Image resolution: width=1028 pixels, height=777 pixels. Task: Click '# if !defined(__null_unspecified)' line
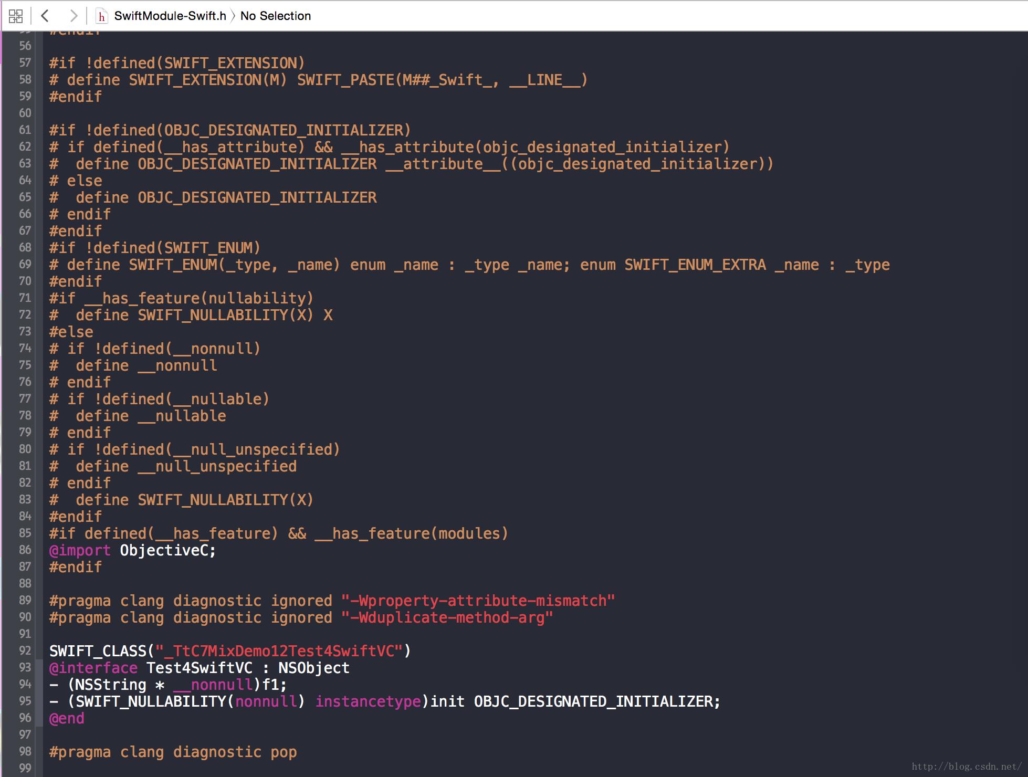click(195, 450)
